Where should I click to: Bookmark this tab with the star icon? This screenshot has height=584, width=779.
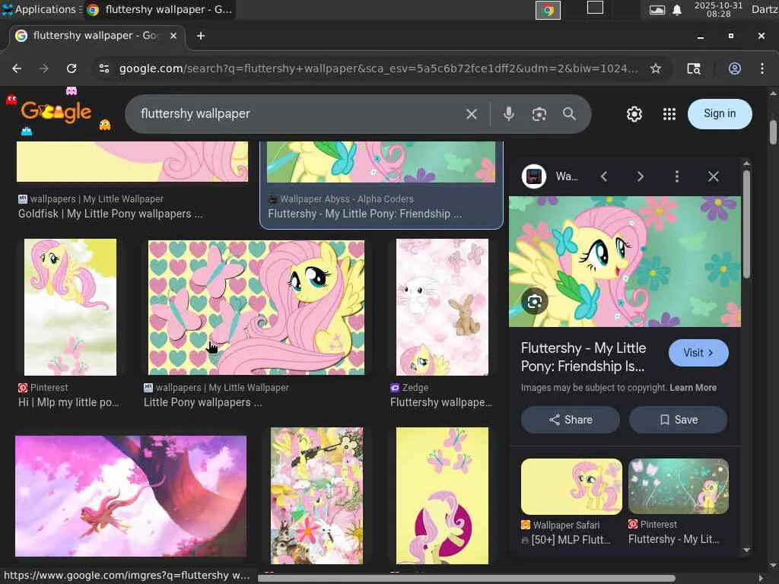pos(656,68)
